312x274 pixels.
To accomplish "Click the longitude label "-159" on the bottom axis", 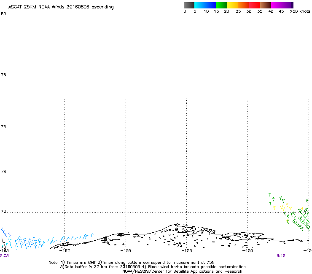I will [x=126, y=251].
